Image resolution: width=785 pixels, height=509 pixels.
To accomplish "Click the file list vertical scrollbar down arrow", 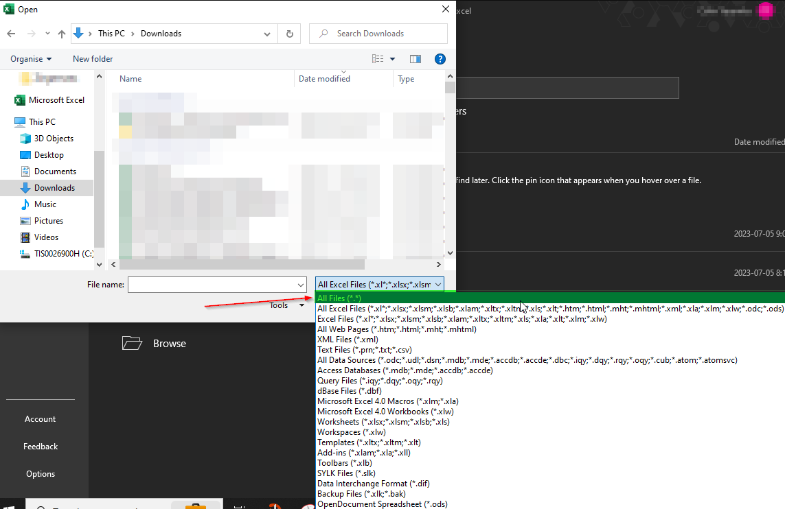I will [x=450, y=253].
